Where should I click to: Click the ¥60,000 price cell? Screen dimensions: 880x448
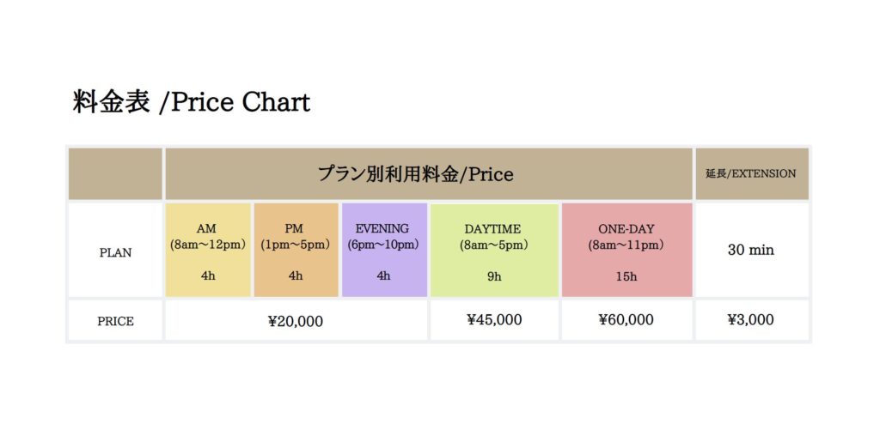pyautogui.click(x=626, y=320)
